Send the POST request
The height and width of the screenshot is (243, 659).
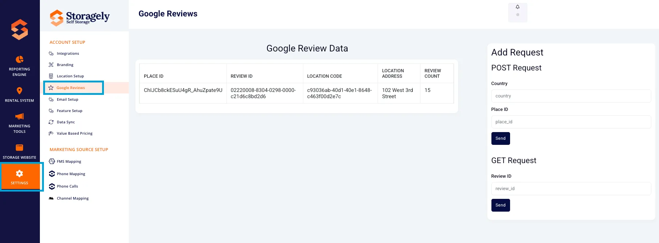501,138
